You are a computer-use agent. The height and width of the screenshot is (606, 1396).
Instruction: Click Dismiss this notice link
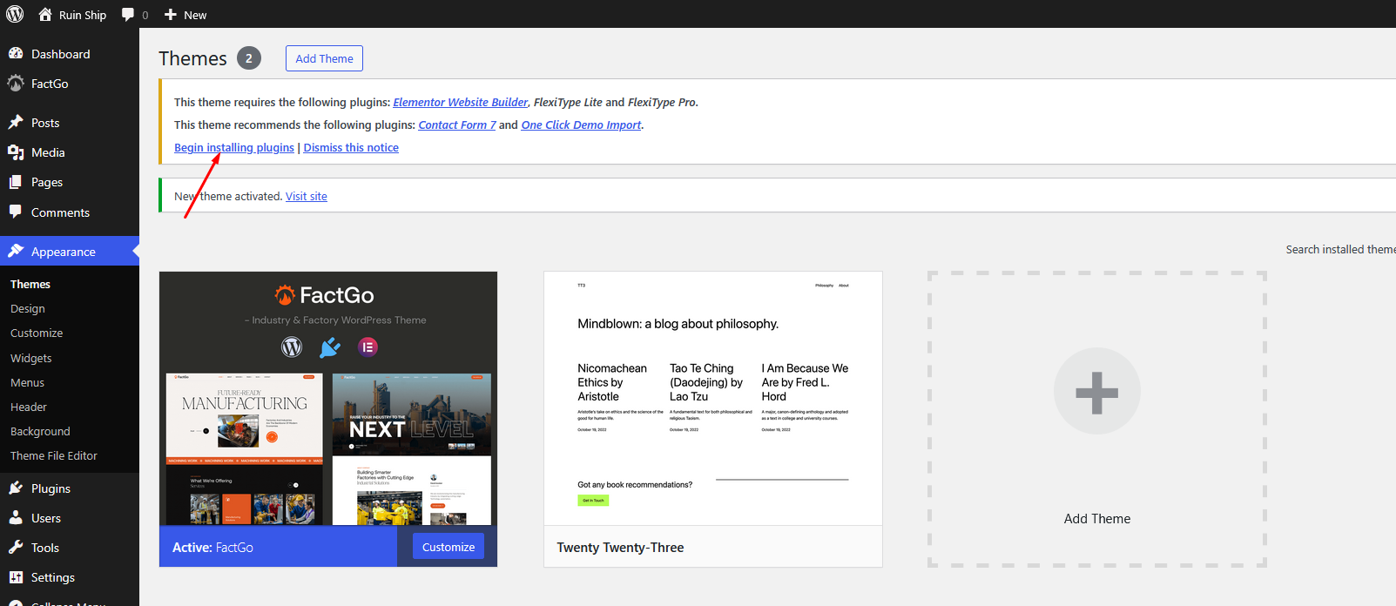coord(351,147)
